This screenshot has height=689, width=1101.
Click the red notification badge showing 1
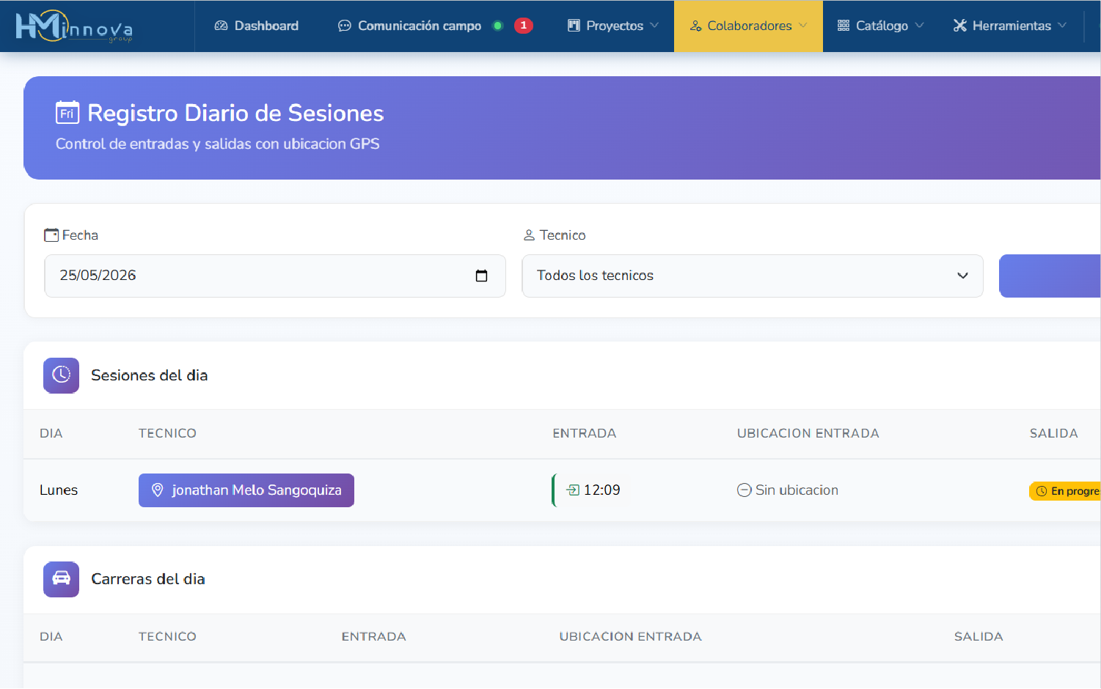pos(523,26)
